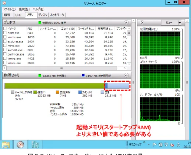Collapse the Physical Memory section
Viewport: 191px width, 155px height.
click(x=126, y=75)
